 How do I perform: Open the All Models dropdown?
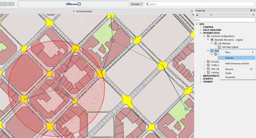(x=136, y=4)
